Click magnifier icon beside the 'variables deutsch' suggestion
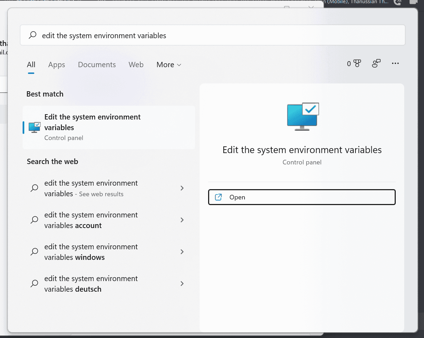The width and height of the screenshot is (424, 338). point(34,284)
